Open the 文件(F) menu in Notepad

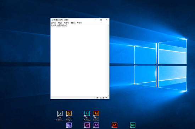pos(54,23)
